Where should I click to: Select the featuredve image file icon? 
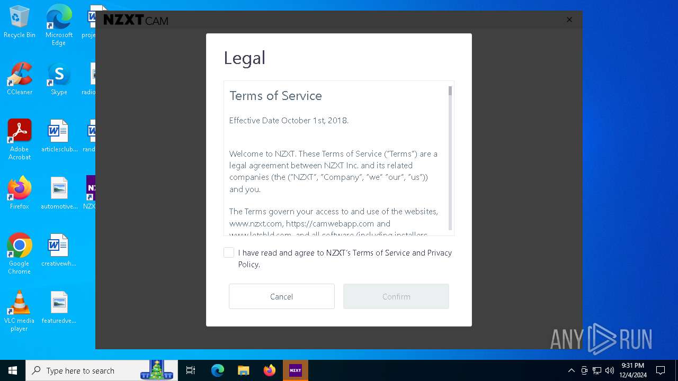(59, 307)
